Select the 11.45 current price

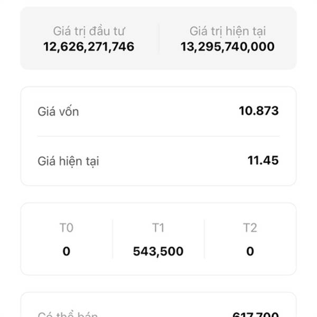click(x=263, y=160)
